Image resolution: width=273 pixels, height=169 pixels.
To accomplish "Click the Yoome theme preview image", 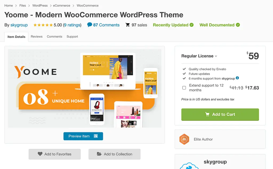I will pos(85,88).
